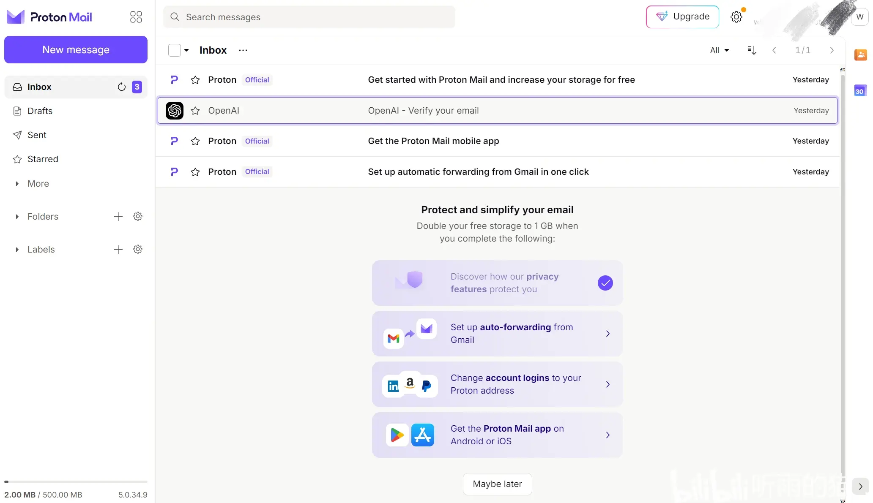The image size is (873, 503).
Task: Open Set up automatic forwarding from Gmail email
Action: coord(498,172)
